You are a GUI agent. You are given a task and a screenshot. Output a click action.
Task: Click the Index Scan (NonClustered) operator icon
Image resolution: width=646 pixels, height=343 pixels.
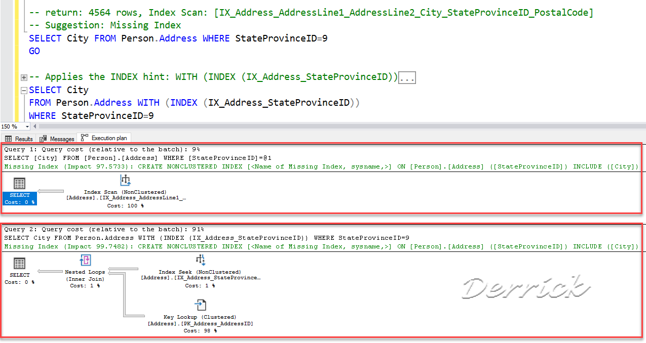pos(125,180)
